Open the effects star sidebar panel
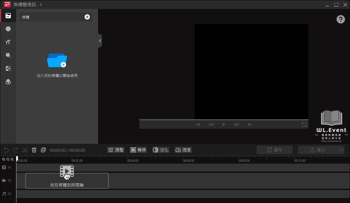This screenshot has height=203, width=350. [8, 55]
